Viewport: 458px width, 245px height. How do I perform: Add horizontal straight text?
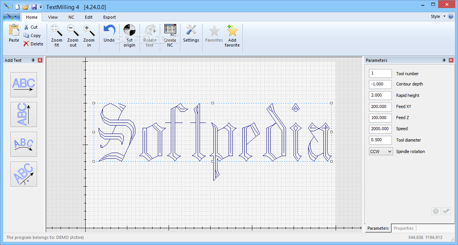(x=24, y=85)
